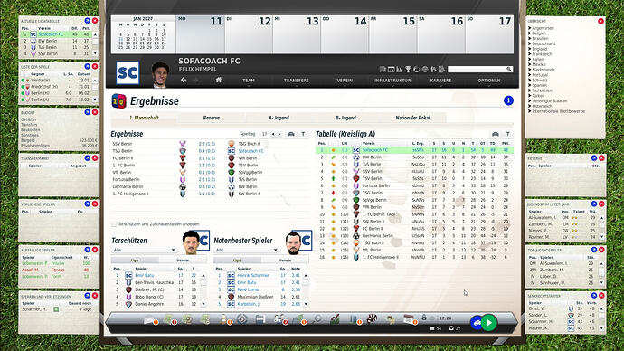Open Henrik Scharmer in Notenbester Spieler list
This screenshot has height=351, width=624.
click(x=253, y=275)
